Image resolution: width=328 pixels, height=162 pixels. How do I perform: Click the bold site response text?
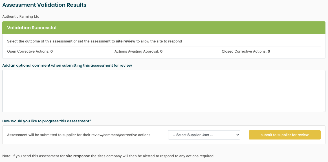tap(78, 156)
